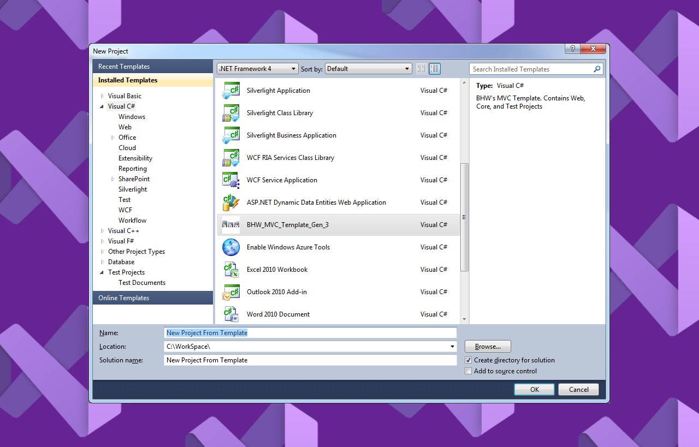Click the template list scrollbar thumb
This screenshot has width=699, height=447.
464,217
